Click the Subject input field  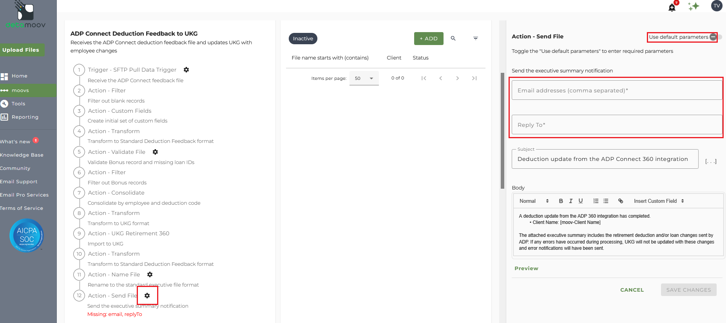click(605, 159)
